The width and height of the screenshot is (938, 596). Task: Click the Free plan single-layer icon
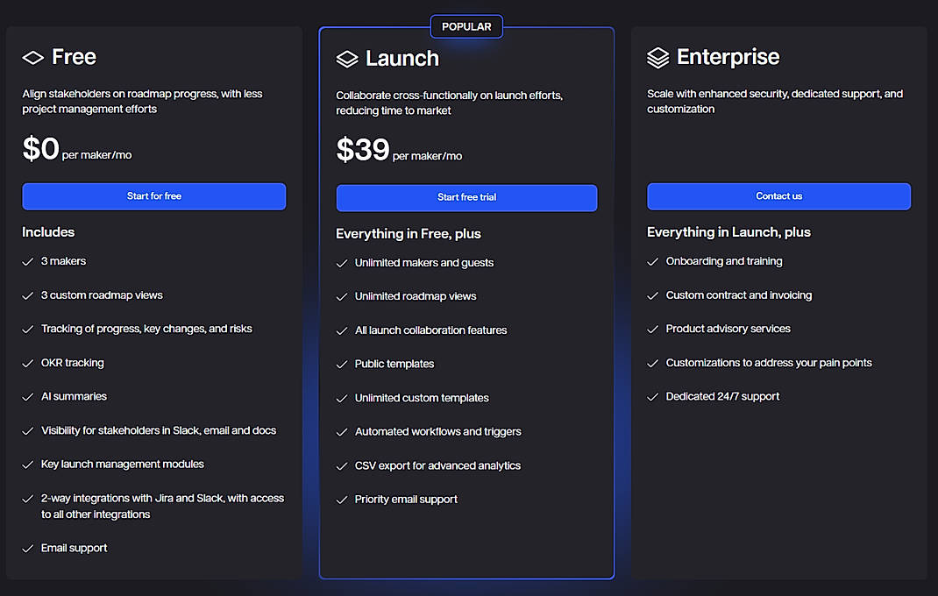click(x=33, y=58)
